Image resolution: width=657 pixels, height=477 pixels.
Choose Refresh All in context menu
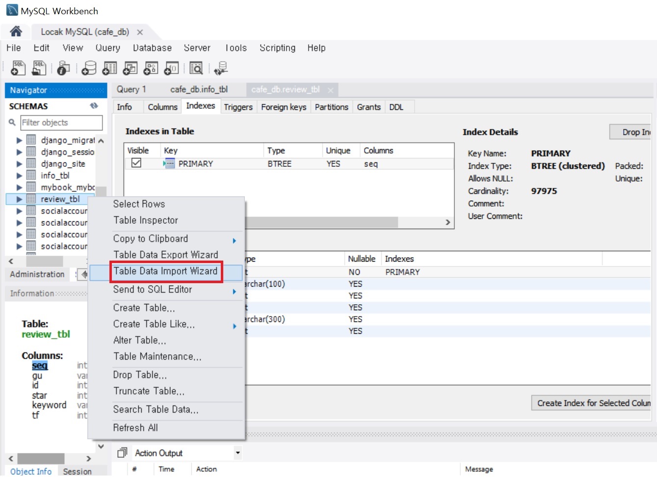[135, 427]
